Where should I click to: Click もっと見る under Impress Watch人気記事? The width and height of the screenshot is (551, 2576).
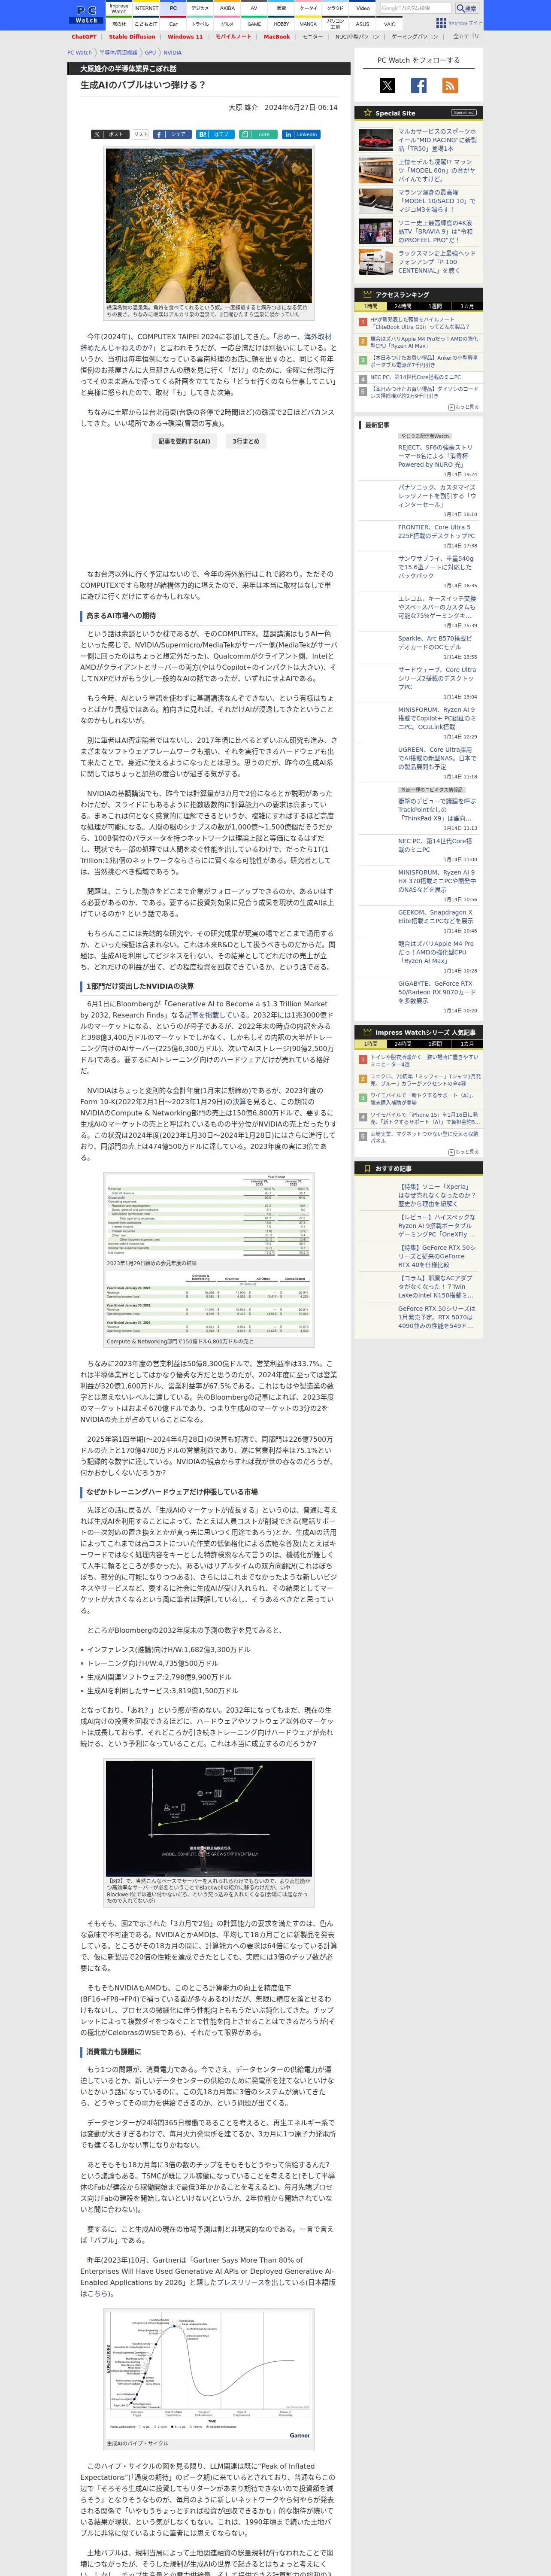pos(464,1152)
